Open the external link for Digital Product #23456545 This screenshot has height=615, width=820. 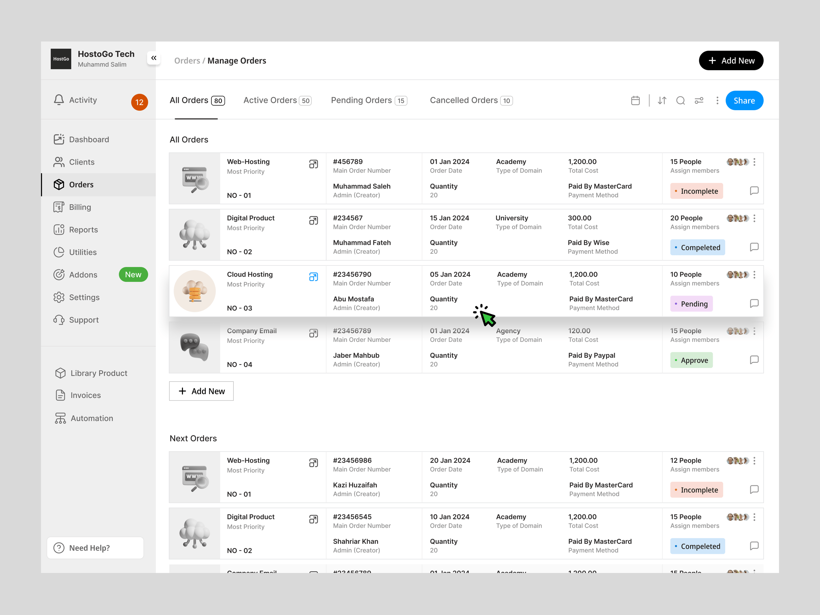314,519
